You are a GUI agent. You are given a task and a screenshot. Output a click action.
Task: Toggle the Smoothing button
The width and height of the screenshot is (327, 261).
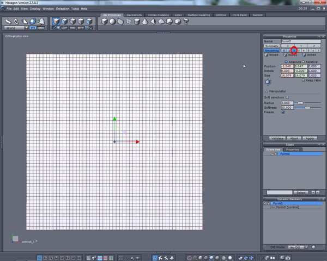272,51
